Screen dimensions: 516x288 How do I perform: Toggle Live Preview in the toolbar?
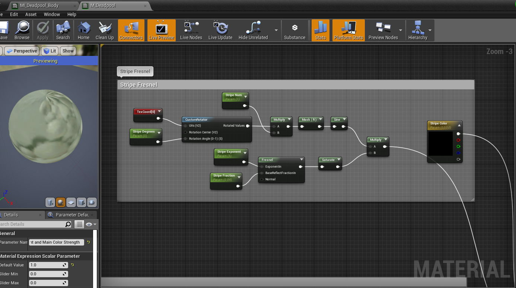tap(162, 30)
